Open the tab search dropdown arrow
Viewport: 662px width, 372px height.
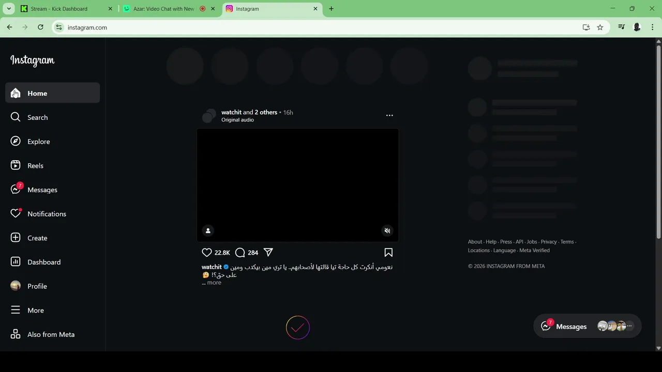(9, 9)
